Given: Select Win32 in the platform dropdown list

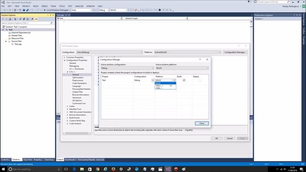Looking at the screenshot, I should pyautogui.click(x=165, y=83).
